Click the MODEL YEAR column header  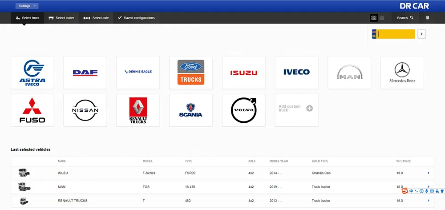(279, 161)
